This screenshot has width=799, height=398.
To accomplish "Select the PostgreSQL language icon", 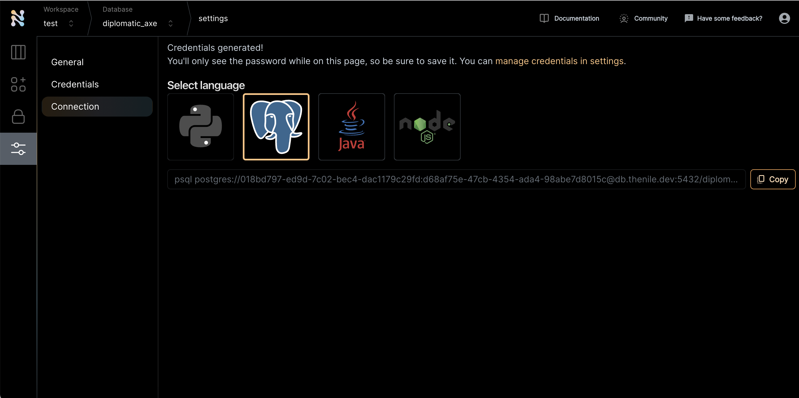I will tap(276, 126).
